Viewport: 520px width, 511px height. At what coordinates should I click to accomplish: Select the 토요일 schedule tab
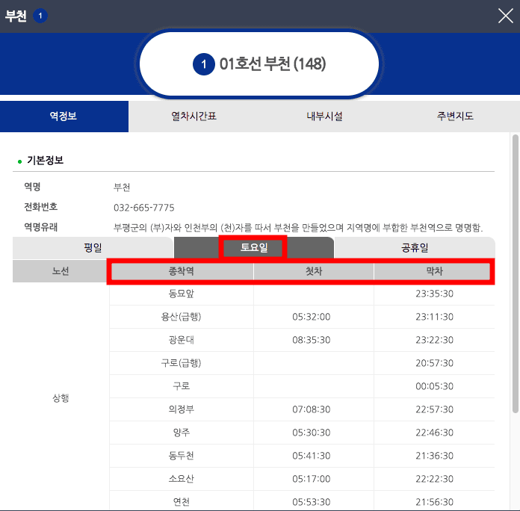(254, 248)
